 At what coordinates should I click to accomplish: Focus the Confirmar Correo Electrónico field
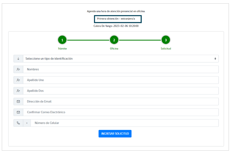pyautogui.click(x=121, y=112)
